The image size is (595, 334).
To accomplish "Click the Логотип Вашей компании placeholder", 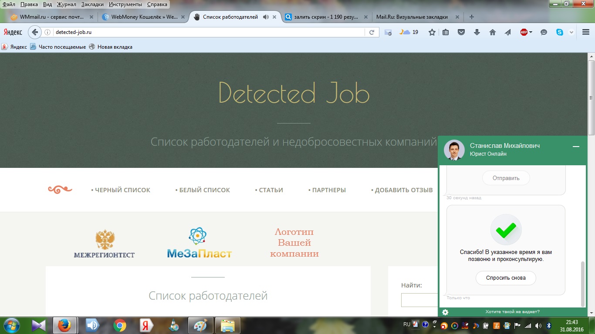I will click(x=294, y=243).
